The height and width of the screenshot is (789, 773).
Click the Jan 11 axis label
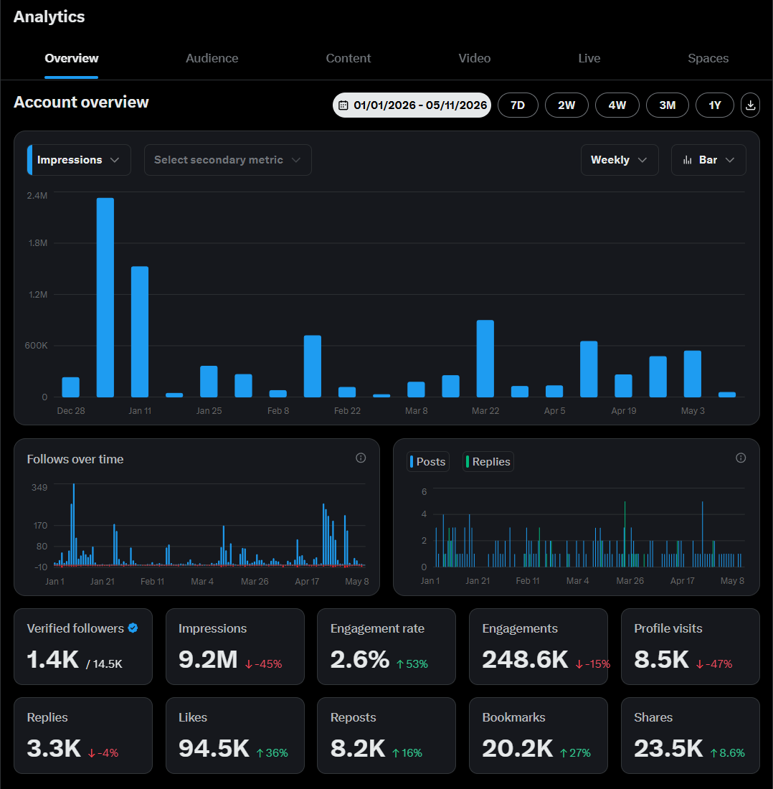click(x=140, y=410)
